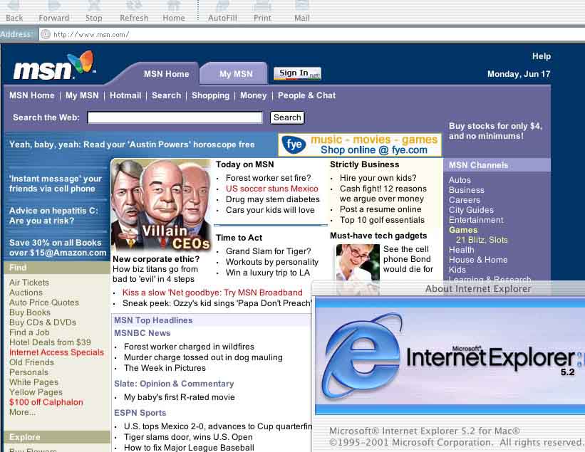The height and width of the screenshot is (452, 585).
Task: Open Air Tickets in Find list
Action: 29,283
